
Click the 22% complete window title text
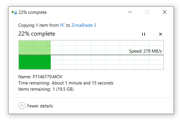(x=32, y=12)
